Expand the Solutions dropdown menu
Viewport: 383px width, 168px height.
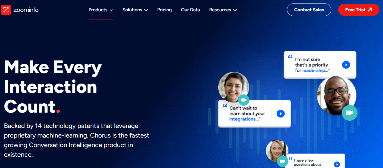pyautogui.click(x=135, y=10)
